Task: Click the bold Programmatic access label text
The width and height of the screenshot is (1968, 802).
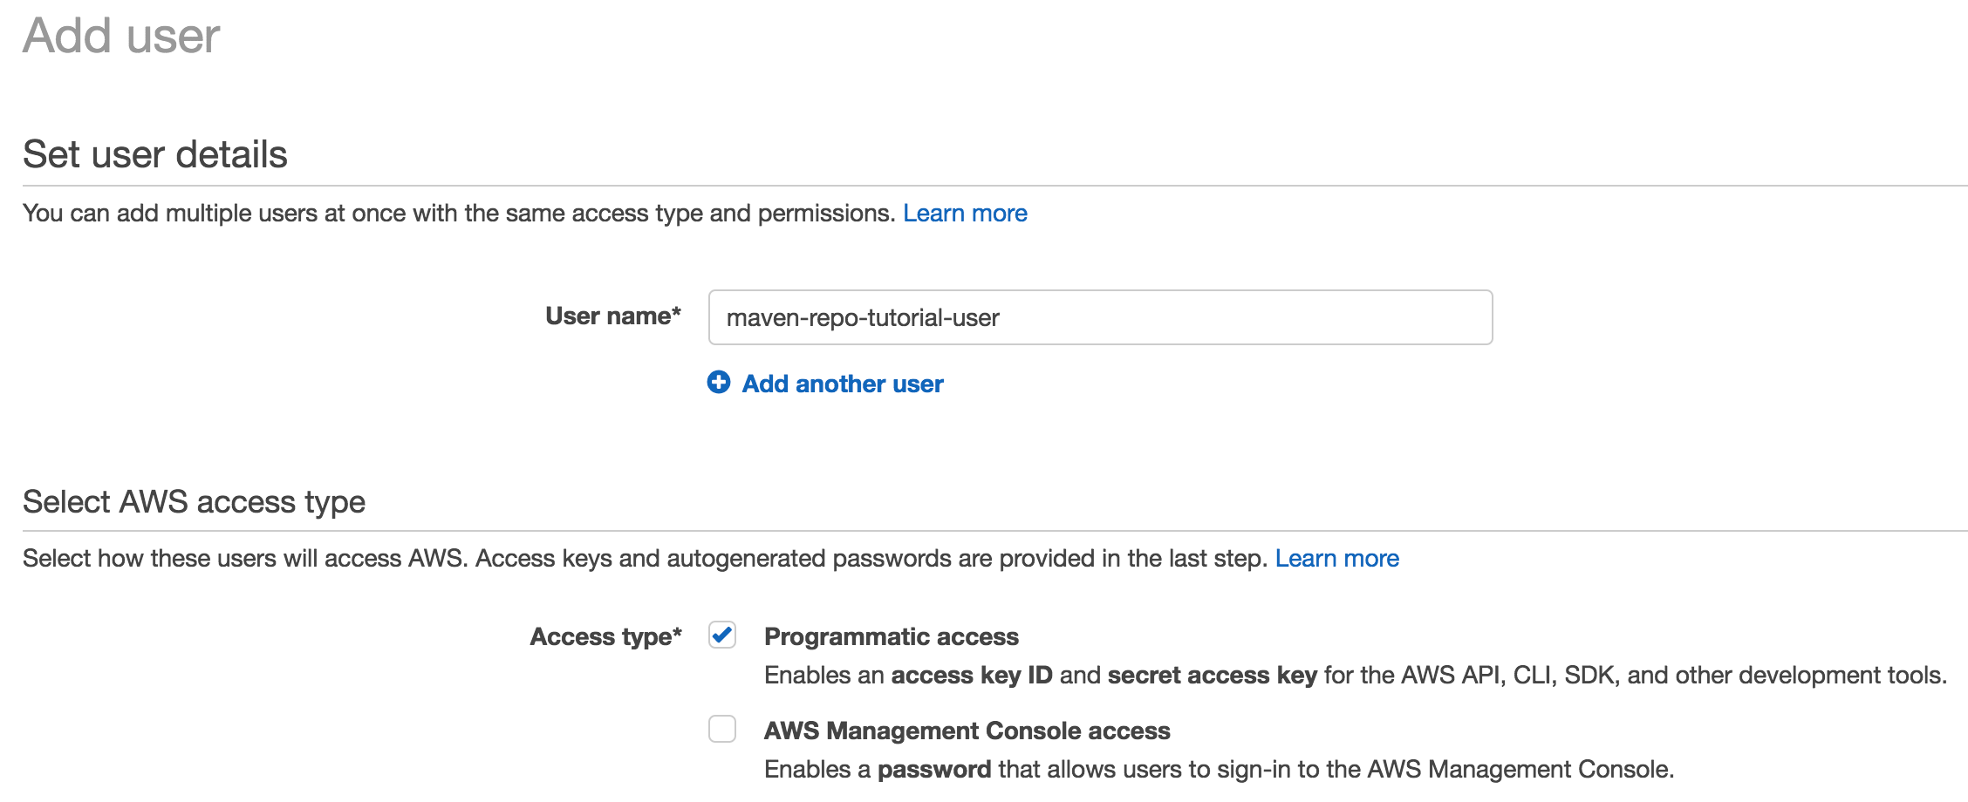Action: pyautogui.click(x=891, y=636)
